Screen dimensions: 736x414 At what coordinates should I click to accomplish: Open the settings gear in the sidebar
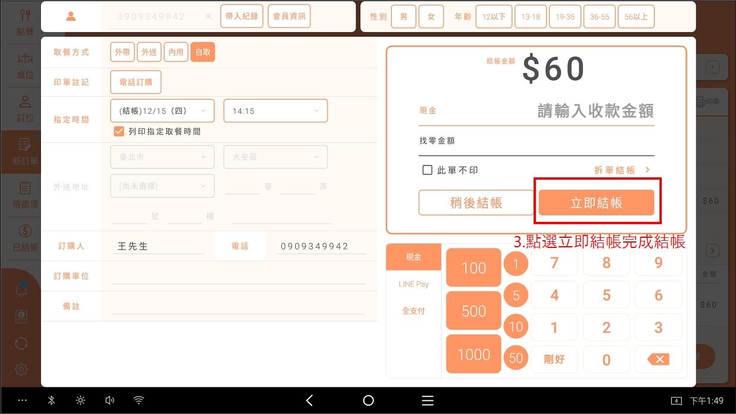coord(21,369)
